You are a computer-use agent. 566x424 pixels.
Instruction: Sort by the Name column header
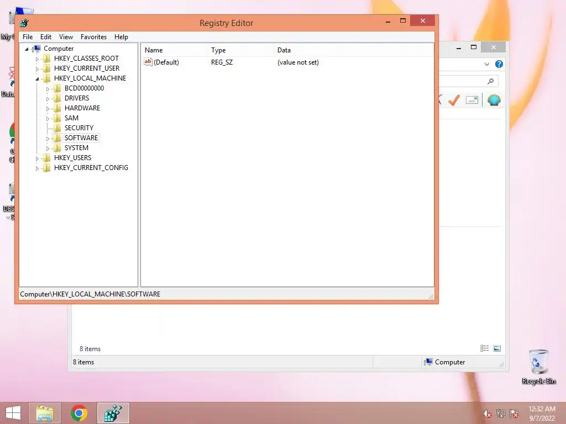(x=174, y=50)
